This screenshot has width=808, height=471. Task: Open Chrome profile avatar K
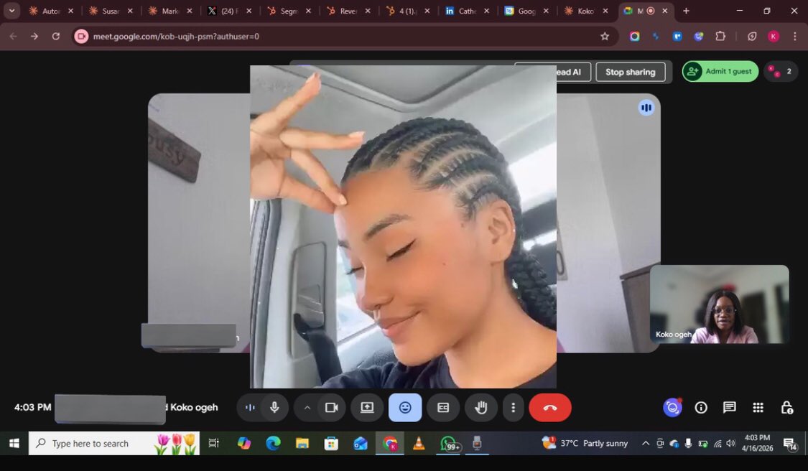tap(773, 36)
